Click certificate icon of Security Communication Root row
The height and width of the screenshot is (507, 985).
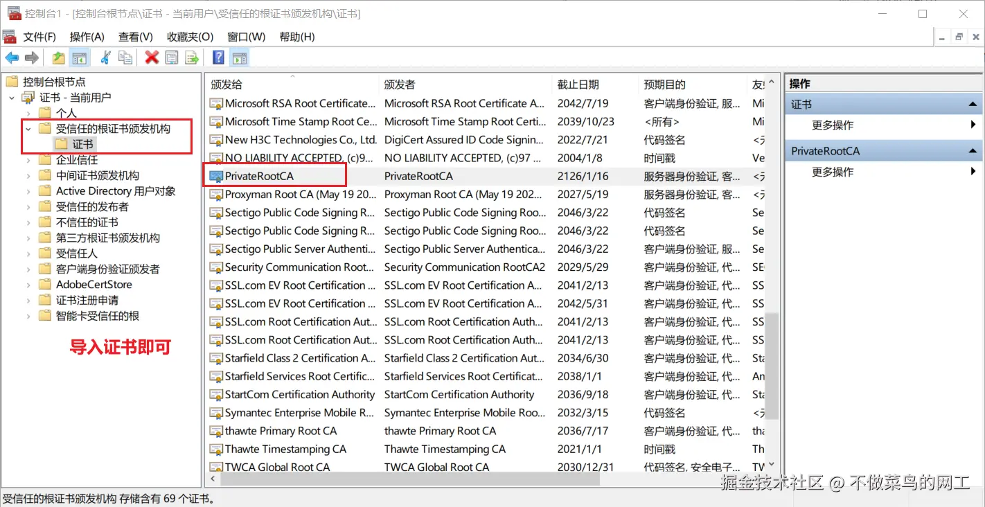tap(216, 267)
